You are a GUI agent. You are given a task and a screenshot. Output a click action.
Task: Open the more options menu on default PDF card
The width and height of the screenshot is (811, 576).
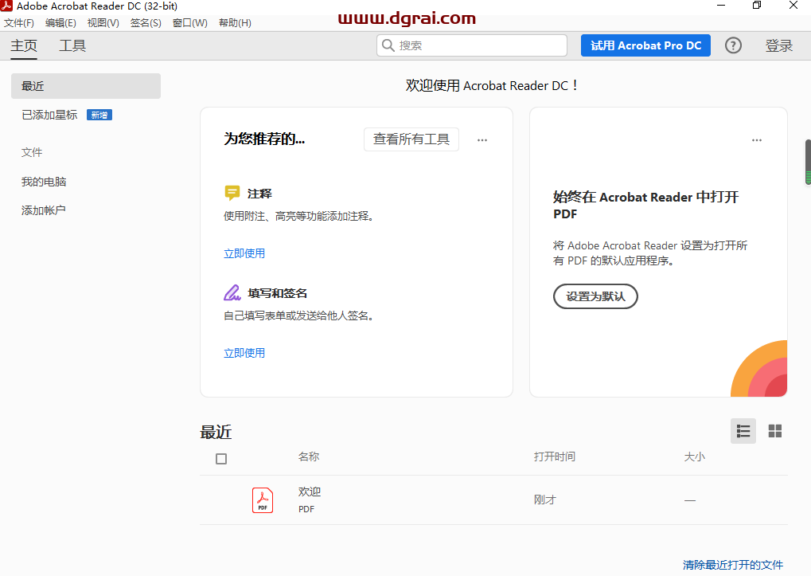757,140
